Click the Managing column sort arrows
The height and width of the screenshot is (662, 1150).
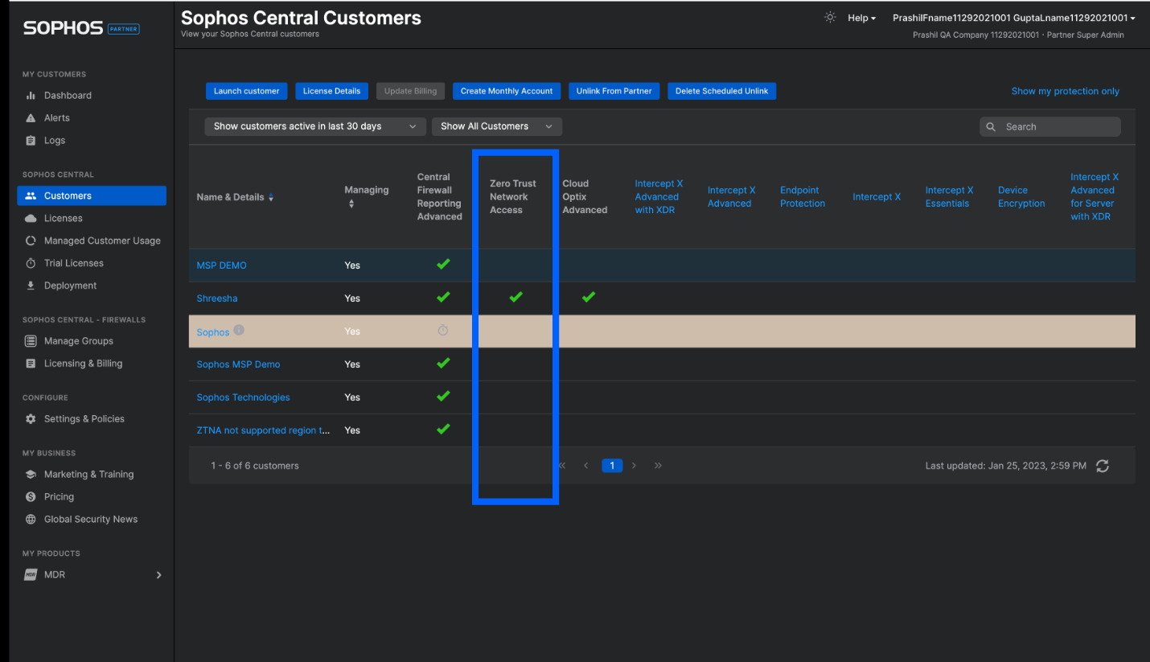point(351,204)
